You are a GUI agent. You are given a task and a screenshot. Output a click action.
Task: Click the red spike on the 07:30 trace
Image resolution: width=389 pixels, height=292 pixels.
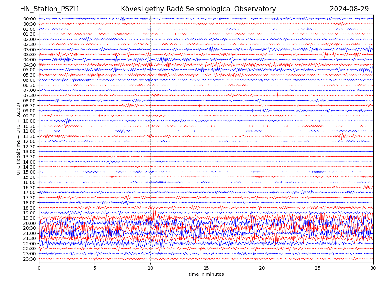click(x=277, y=95)
